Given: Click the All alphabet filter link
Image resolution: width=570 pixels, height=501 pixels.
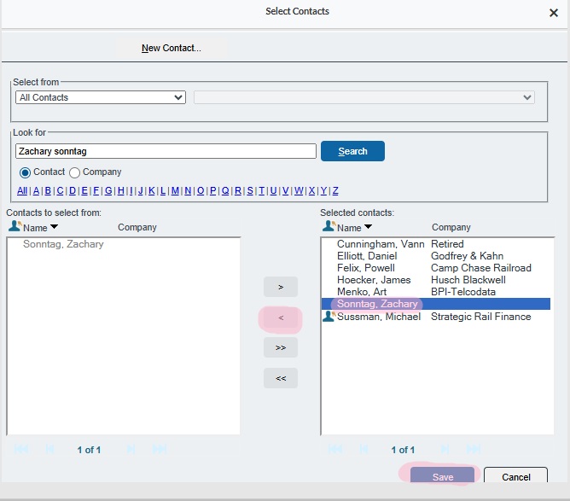Looking at the screenshot, I should 22,191.
